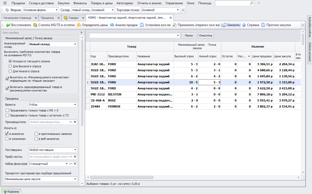This screenshot has width=312, height=194.
Task: Enable Проценивать только товар с остатком ≤ ТЗ
Action: point(7,115)
